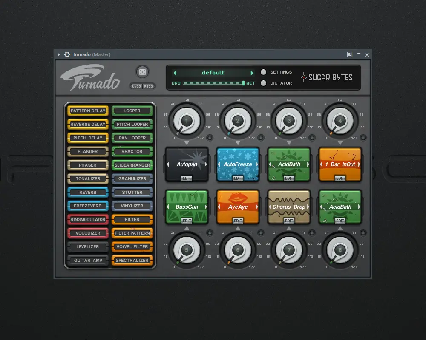The width and height of the screenshot is (426, 340).
Task: Toggle the small LED button next to knob 5
Action: 210,232
